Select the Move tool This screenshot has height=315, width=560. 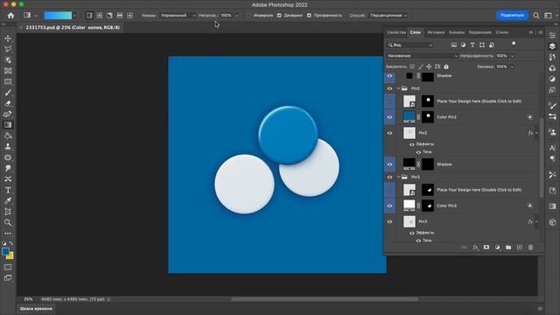click(8, 38)
